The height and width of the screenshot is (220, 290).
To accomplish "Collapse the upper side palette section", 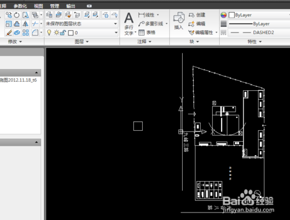I will 37,72.
